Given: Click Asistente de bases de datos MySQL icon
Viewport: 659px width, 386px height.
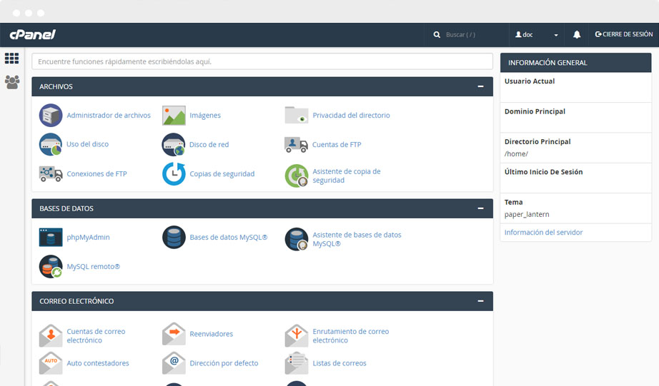Looking at the screenshot, I should click(297, 239).
